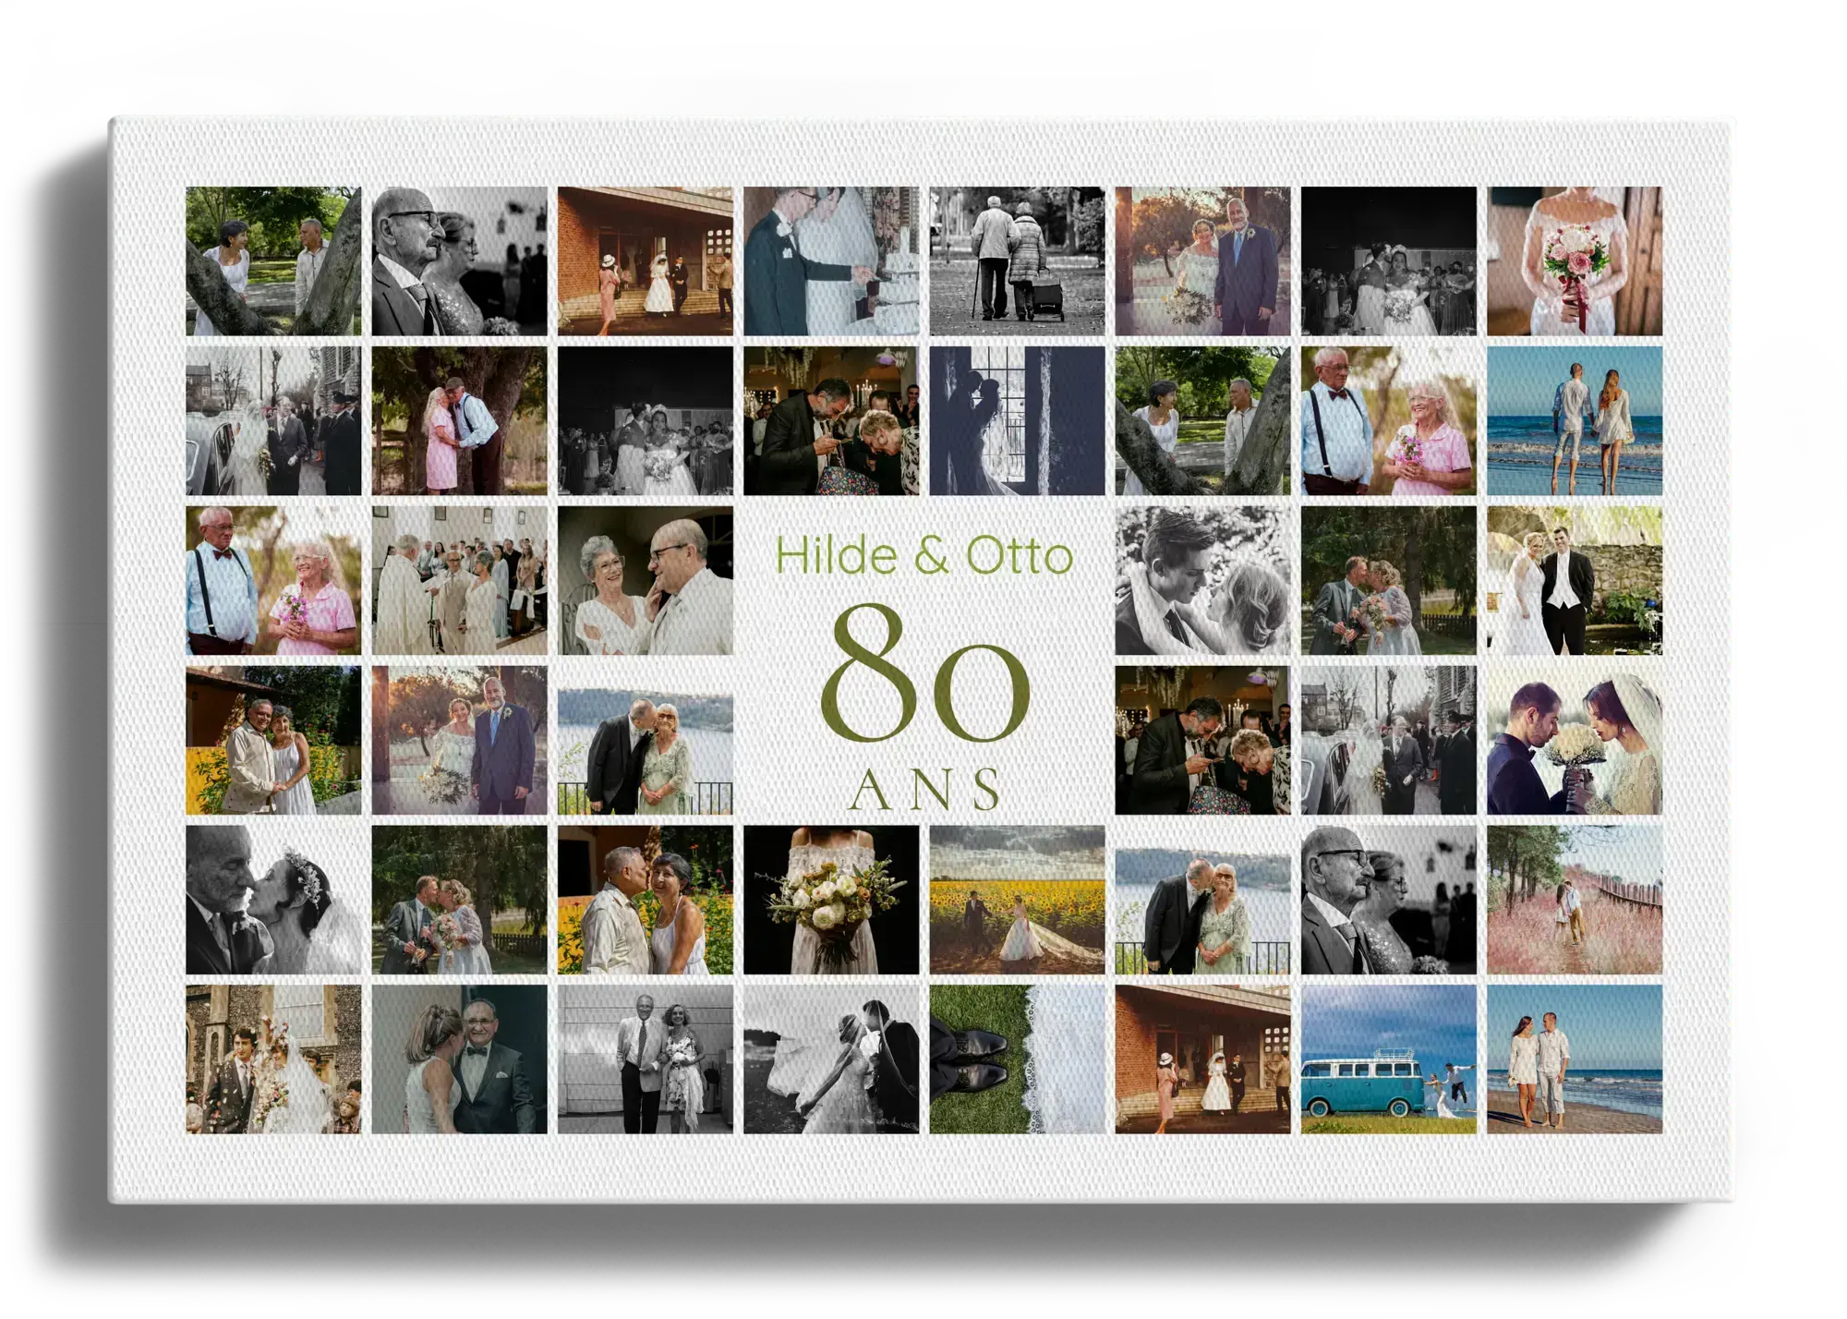This screenshot has height=1319, width=1847.
Task: Click the top-left couple by tree photo
Action: click(x=273, y=261)
